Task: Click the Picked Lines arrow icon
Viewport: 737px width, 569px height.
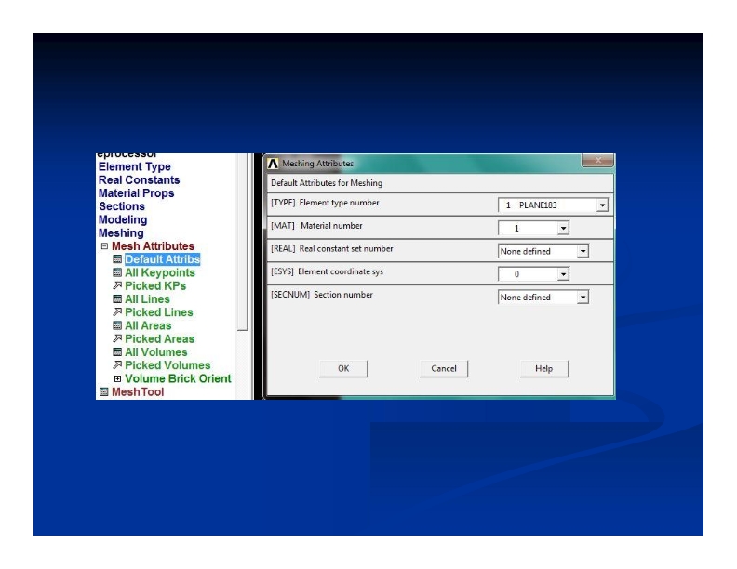Action: coord(117,312)
